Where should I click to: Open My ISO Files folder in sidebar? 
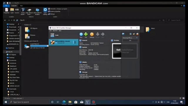point(13,80)
